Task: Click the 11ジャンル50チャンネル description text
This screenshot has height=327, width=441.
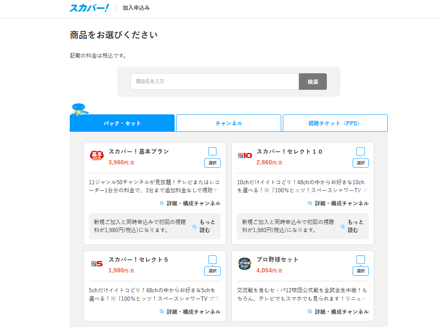Action: [154, 186]
